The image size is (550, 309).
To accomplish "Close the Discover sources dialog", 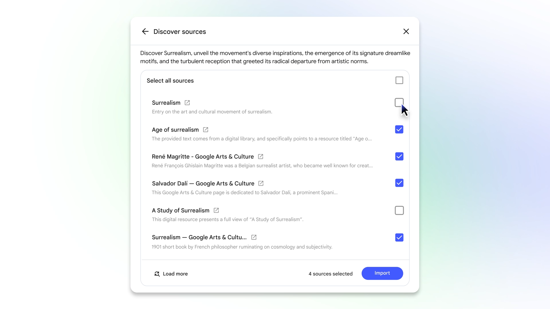I will pos(406,31).
